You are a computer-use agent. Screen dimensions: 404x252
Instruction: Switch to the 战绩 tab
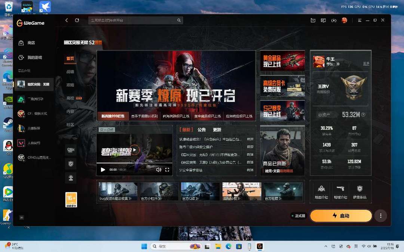coord(70,72)
